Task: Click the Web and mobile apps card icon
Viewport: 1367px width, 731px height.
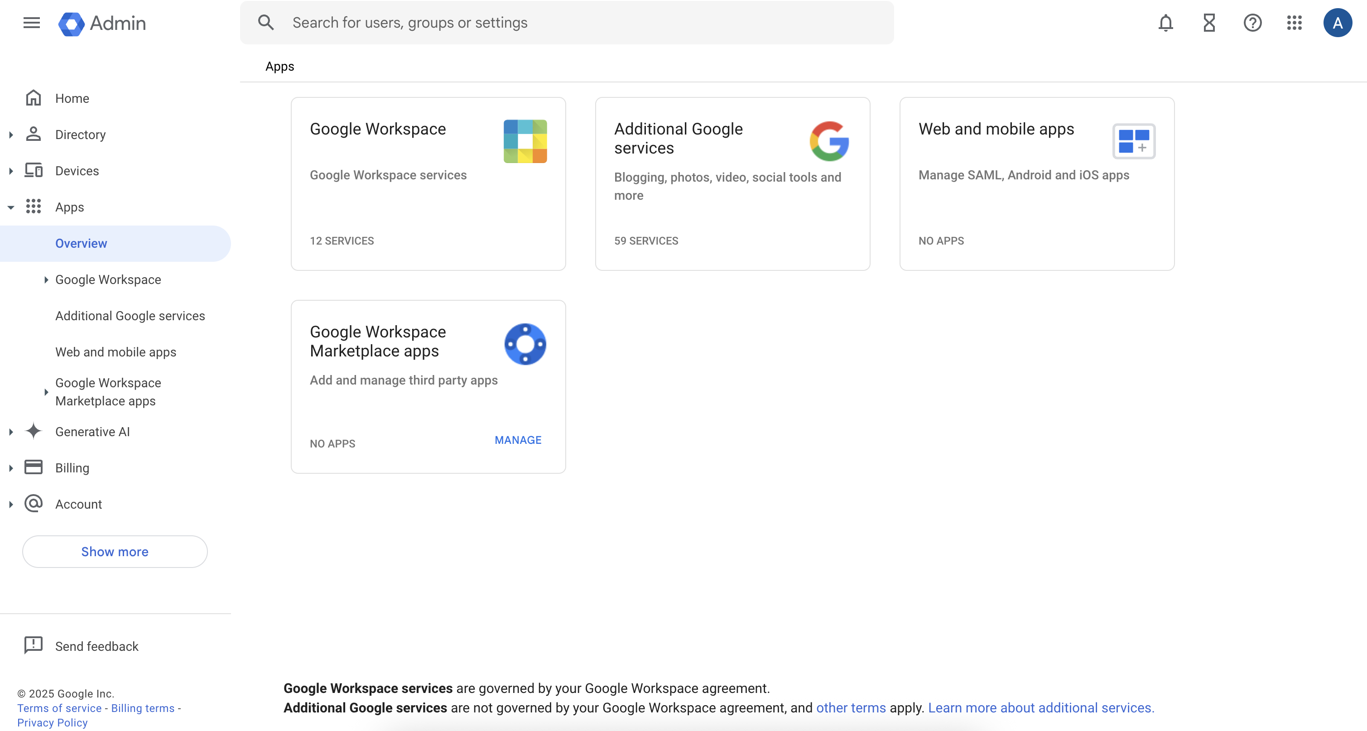Action: pos(1134,141)
